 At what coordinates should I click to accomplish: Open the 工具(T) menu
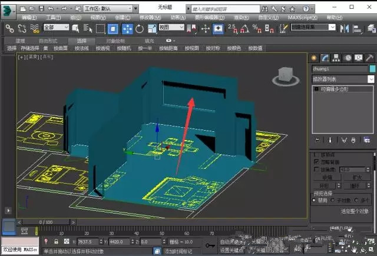coord(54,18)
